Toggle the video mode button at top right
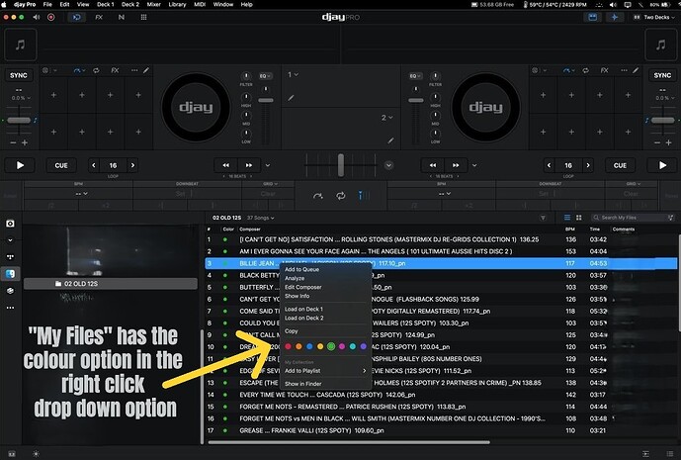 click(592, 18)
